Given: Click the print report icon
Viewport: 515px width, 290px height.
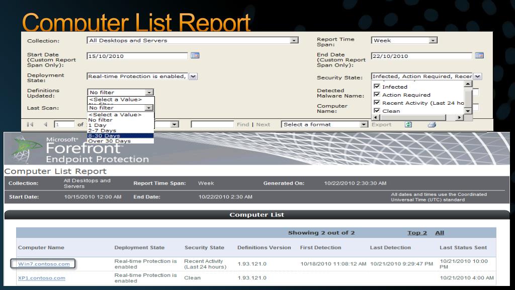Looking at the screenshot, I should tap(432, 124).
